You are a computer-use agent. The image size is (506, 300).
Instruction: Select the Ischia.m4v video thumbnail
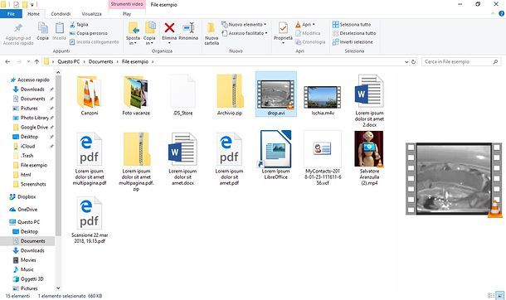[323, 97]
